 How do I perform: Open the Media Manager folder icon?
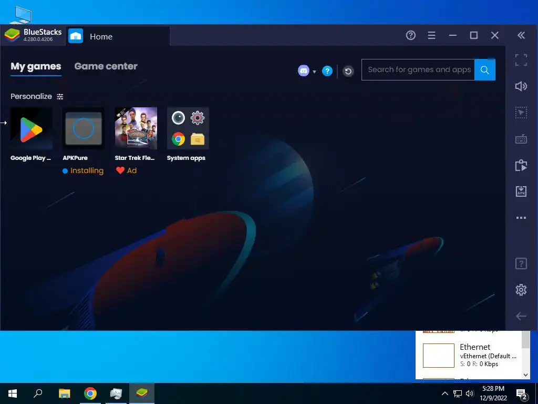click(x=198, y=139)
